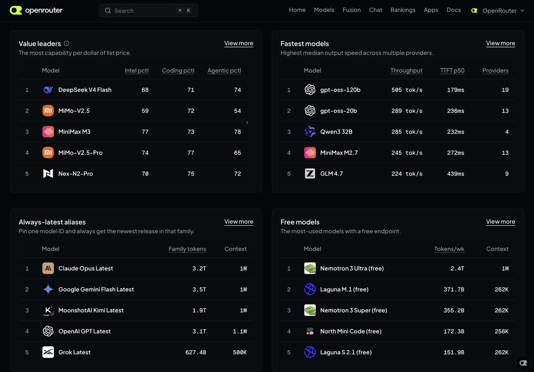Click the Nemotron 3 Ultra NVIDIA icon

[310, 268]
